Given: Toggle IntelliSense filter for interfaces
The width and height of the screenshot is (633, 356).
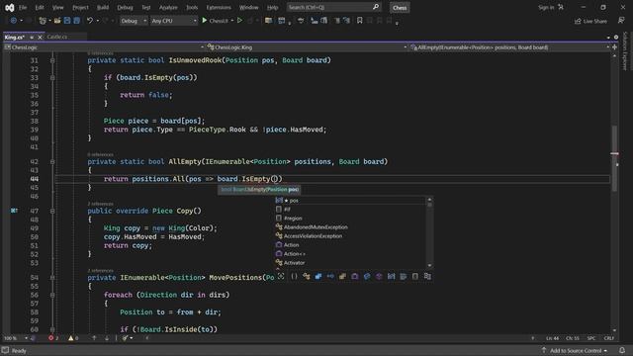Looking at the screenshot, I should click(x=330, y=277).
